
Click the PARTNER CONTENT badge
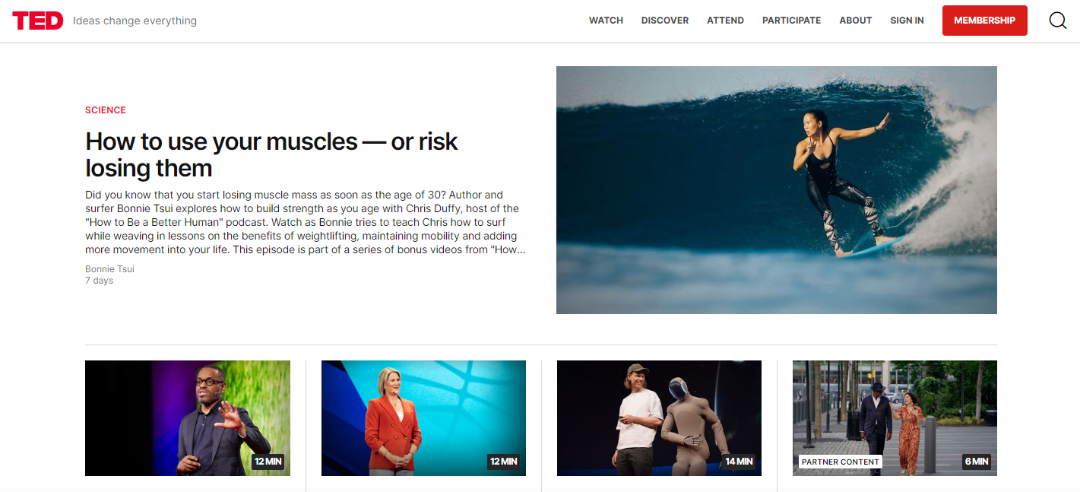click(840, 462)
